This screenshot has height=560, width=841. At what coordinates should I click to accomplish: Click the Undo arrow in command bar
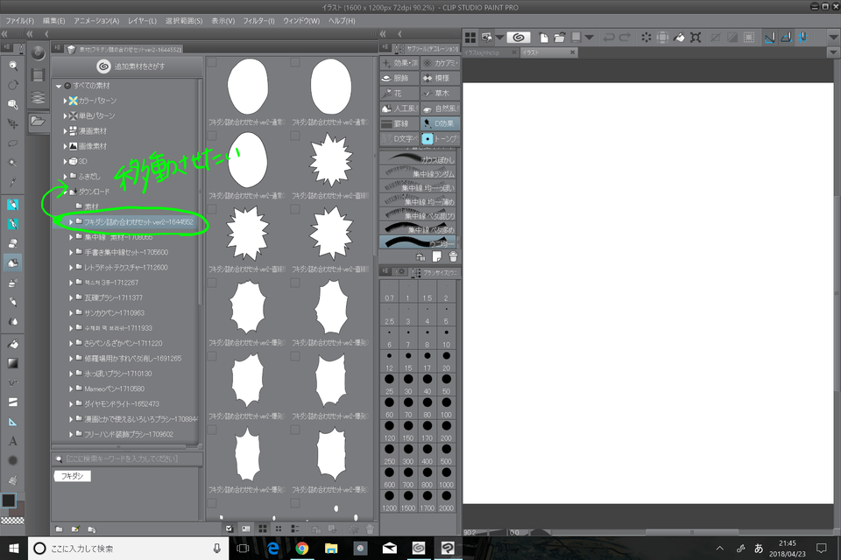(609, 37)
